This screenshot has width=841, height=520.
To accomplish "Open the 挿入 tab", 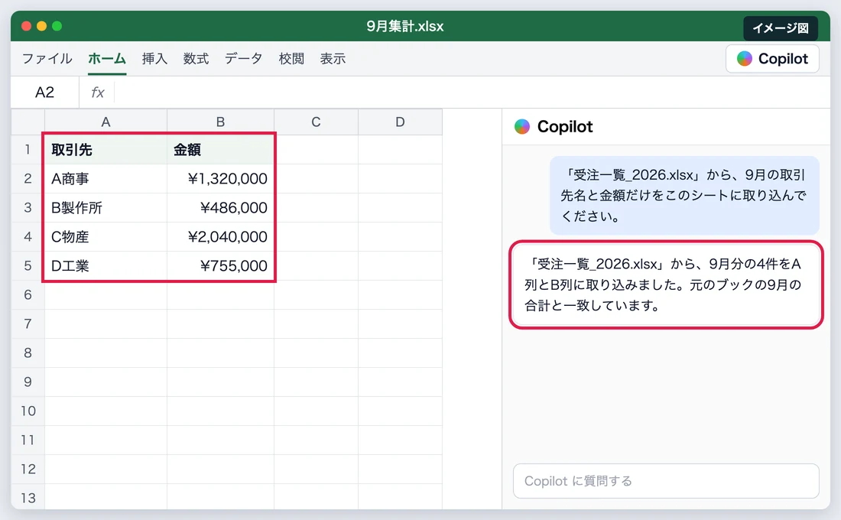I will 154,58.
